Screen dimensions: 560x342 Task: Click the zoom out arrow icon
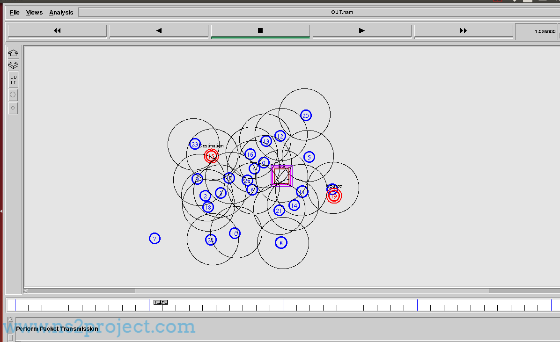[x=13, y=65]
